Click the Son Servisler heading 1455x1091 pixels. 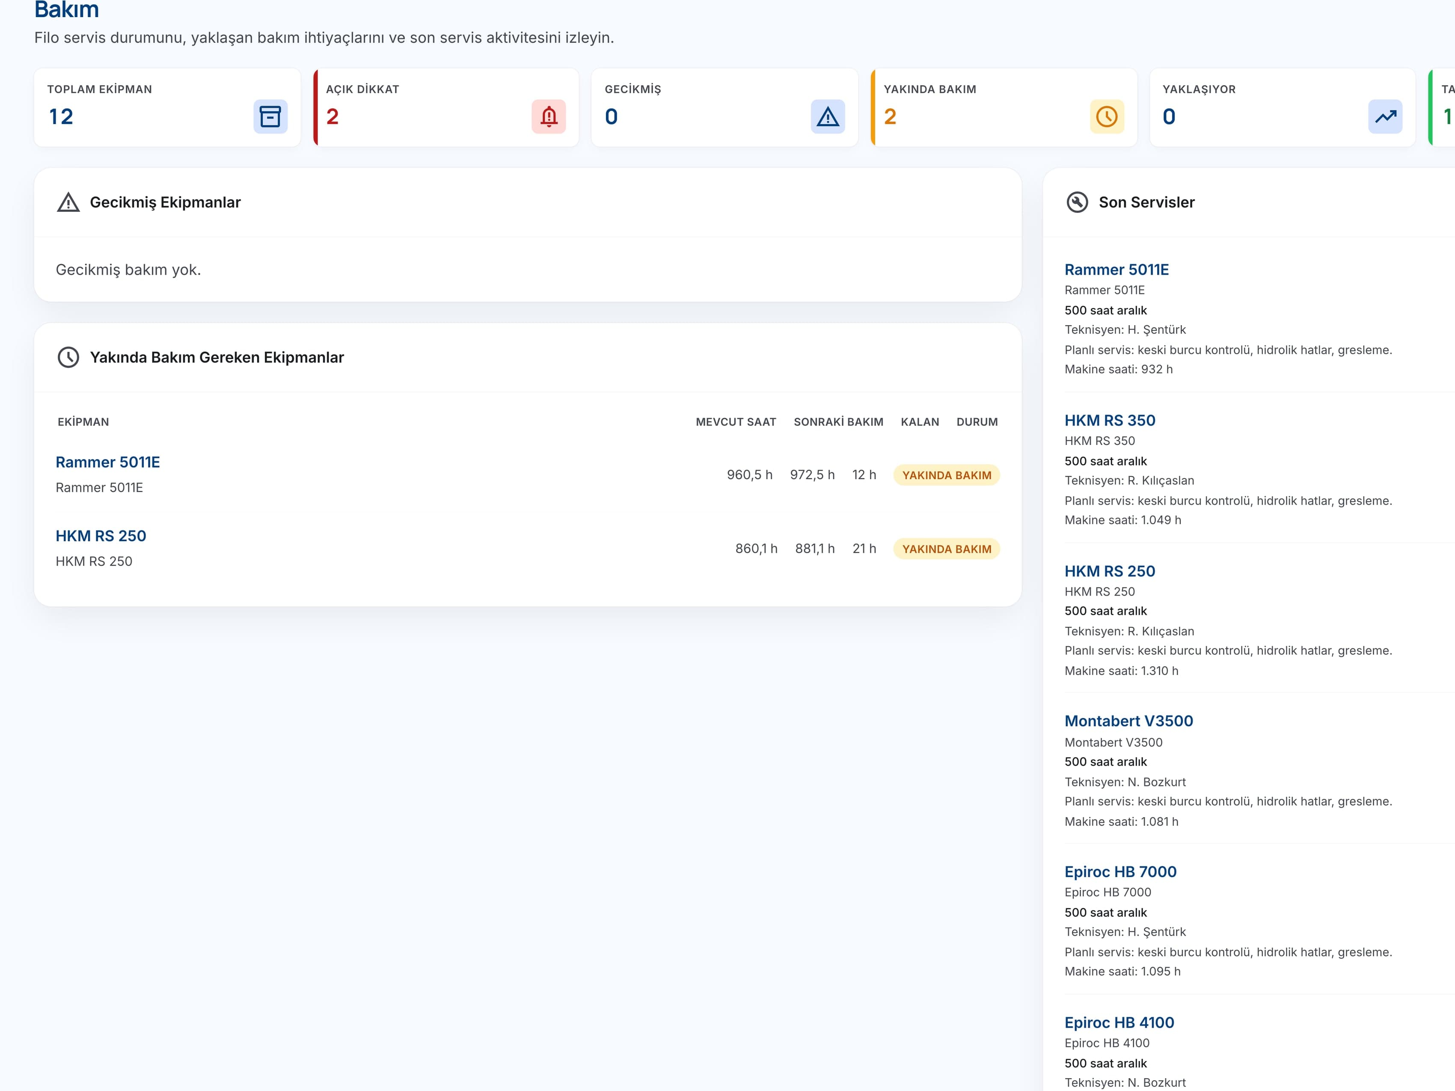coord(1146,202)
